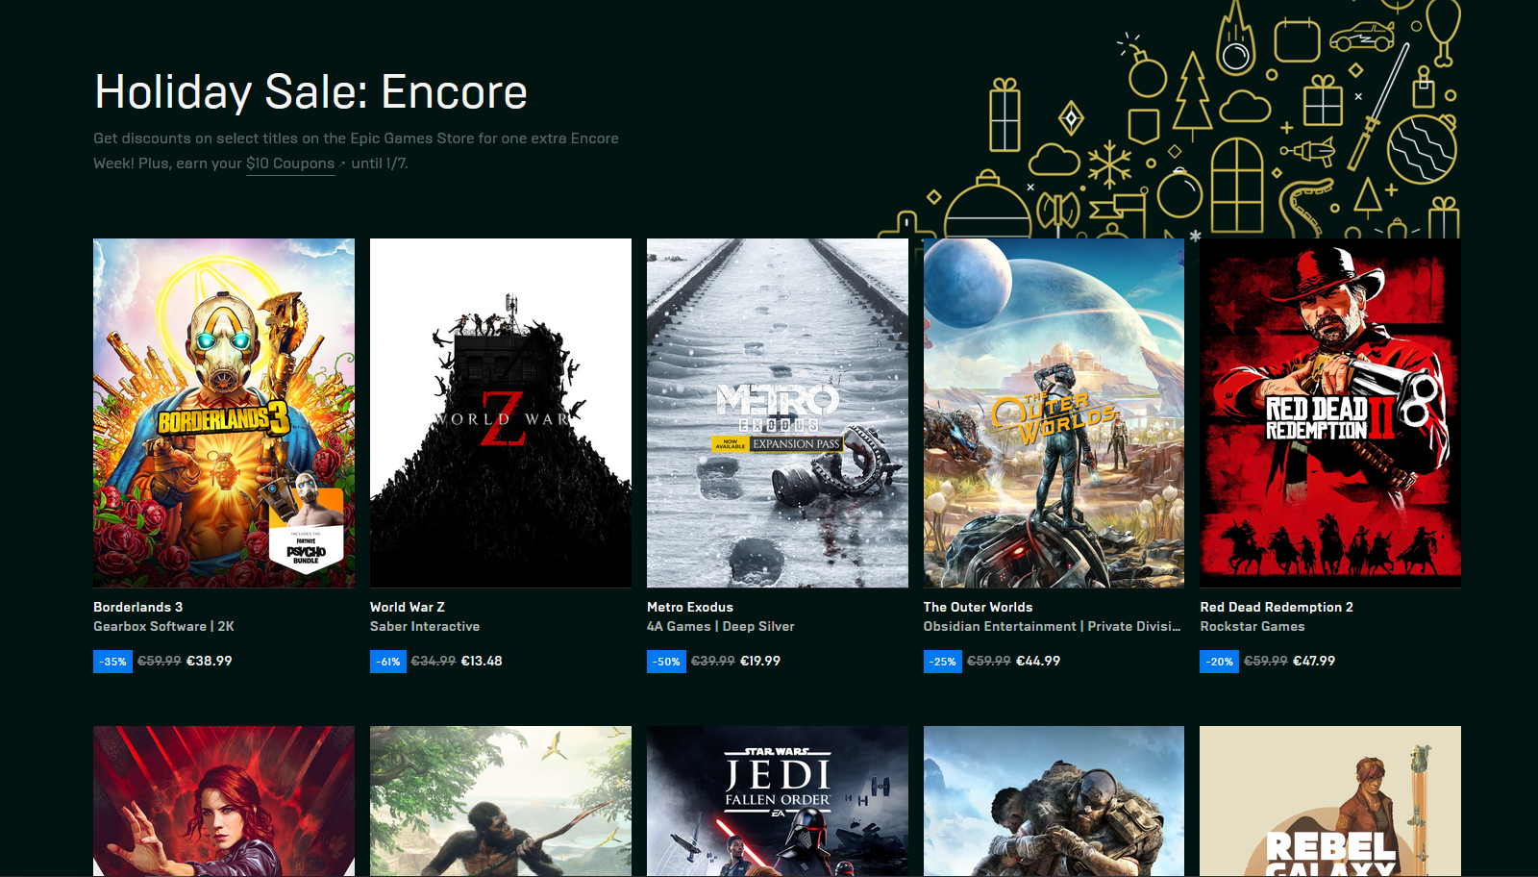Image resolution: width=1538 pixels, height=877 pixels.
Task: Click the €13.48 sale price
Action: tap(482, 661)
